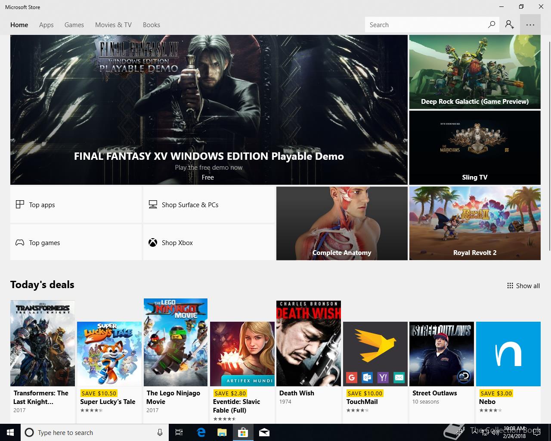Select the Super Lucky's Tale cover
Viewport: 551px width, 441px height.
109,354
